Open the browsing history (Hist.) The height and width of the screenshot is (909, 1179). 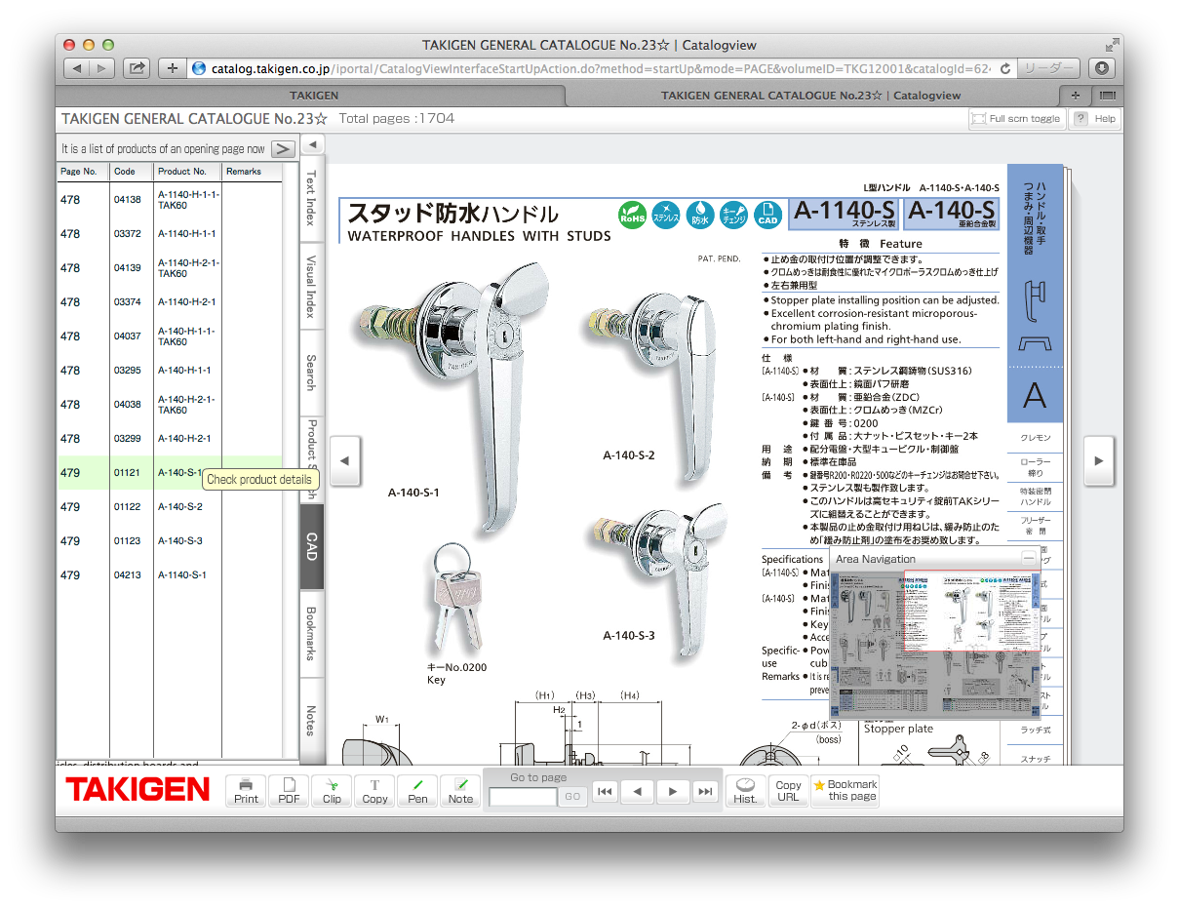click(x=745, y=791)
